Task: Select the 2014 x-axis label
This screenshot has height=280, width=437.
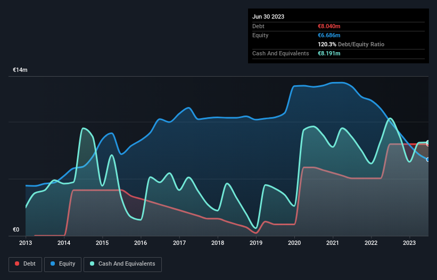Action: [x=64, y=243]
